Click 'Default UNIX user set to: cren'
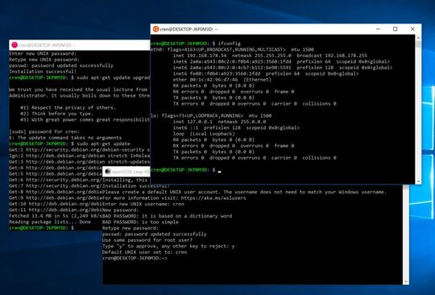The image size is (435, 295). click(x=144, y=252)
